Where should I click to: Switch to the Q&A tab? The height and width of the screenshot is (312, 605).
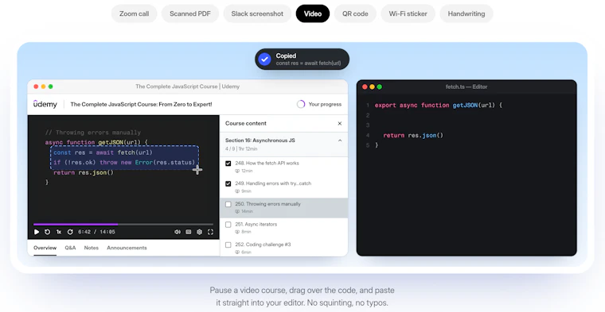(x=70, y=248)
